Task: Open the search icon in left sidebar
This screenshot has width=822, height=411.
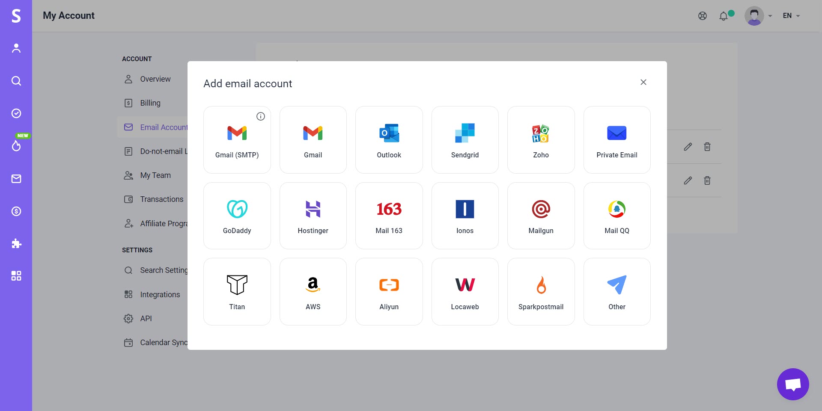Action: tap(16, 81)
